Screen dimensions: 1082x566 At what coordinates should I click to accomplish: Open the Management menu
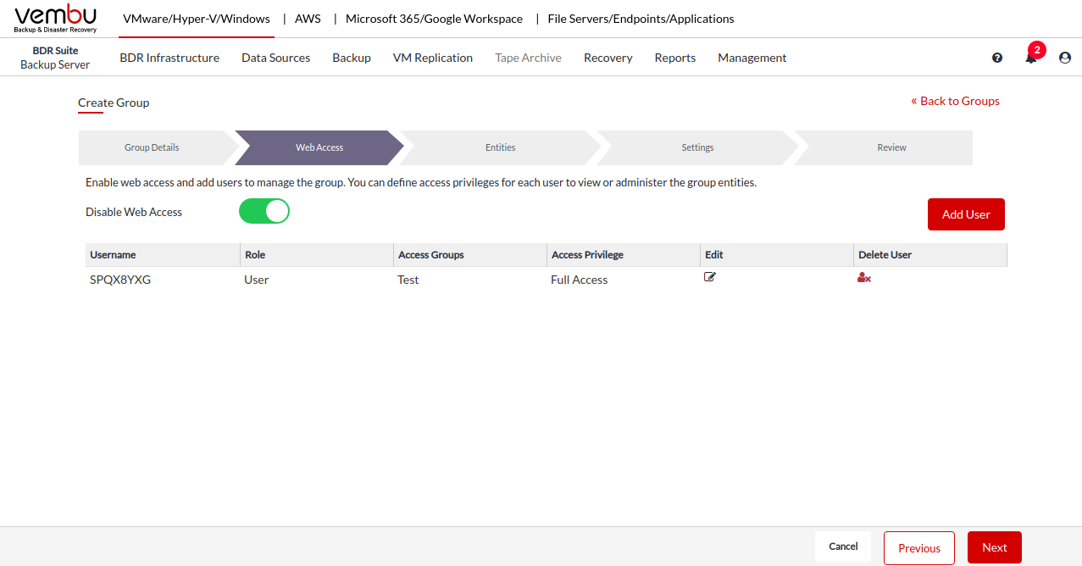tap(752, 58)
